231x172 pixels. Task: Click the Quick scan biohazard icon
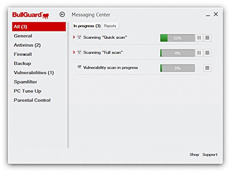(x=79, y=37)
